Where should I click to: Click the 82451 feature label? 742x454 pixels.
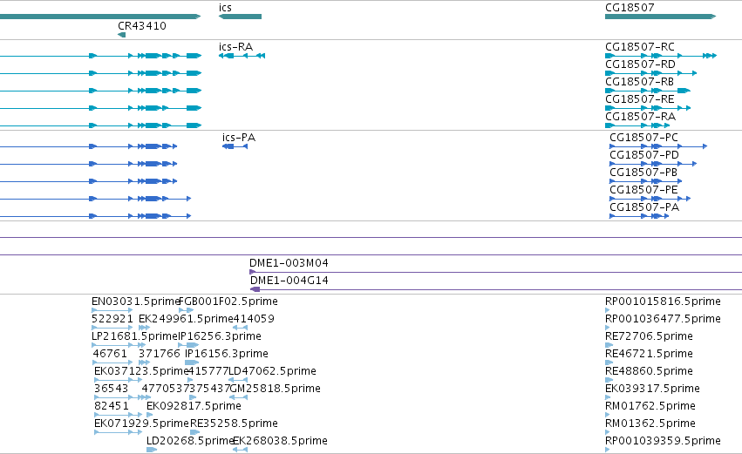[112, 406]
